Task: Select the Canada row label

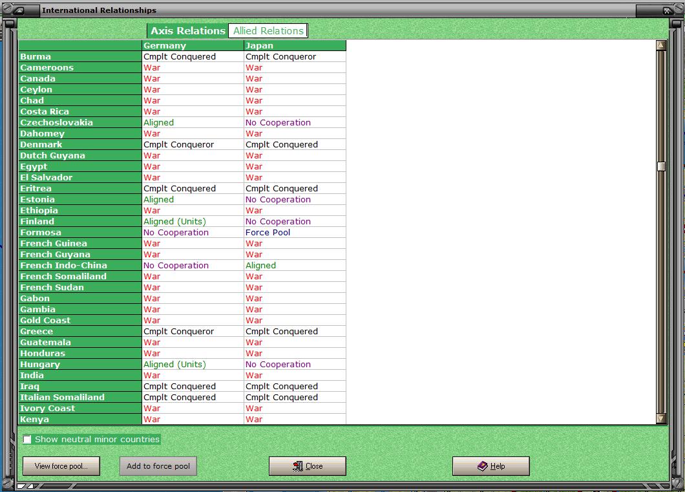Action: pos(80,79)
